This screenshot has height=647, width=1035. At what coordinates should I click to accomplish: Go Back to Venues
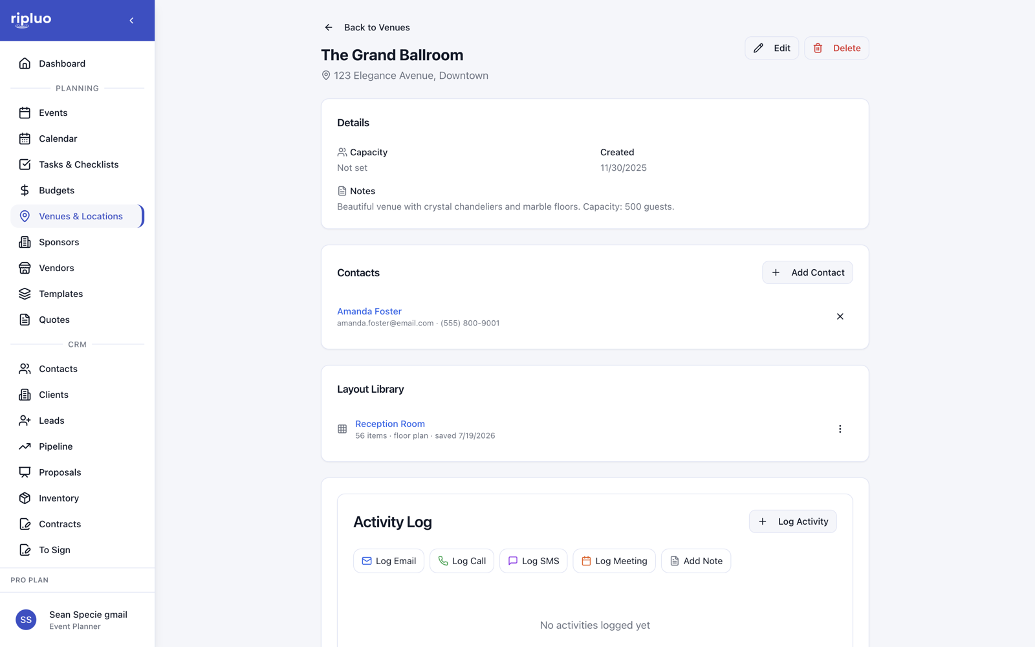click(376, 27)
